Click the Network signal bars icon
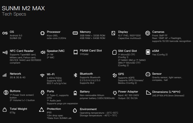 coord(4,75)
